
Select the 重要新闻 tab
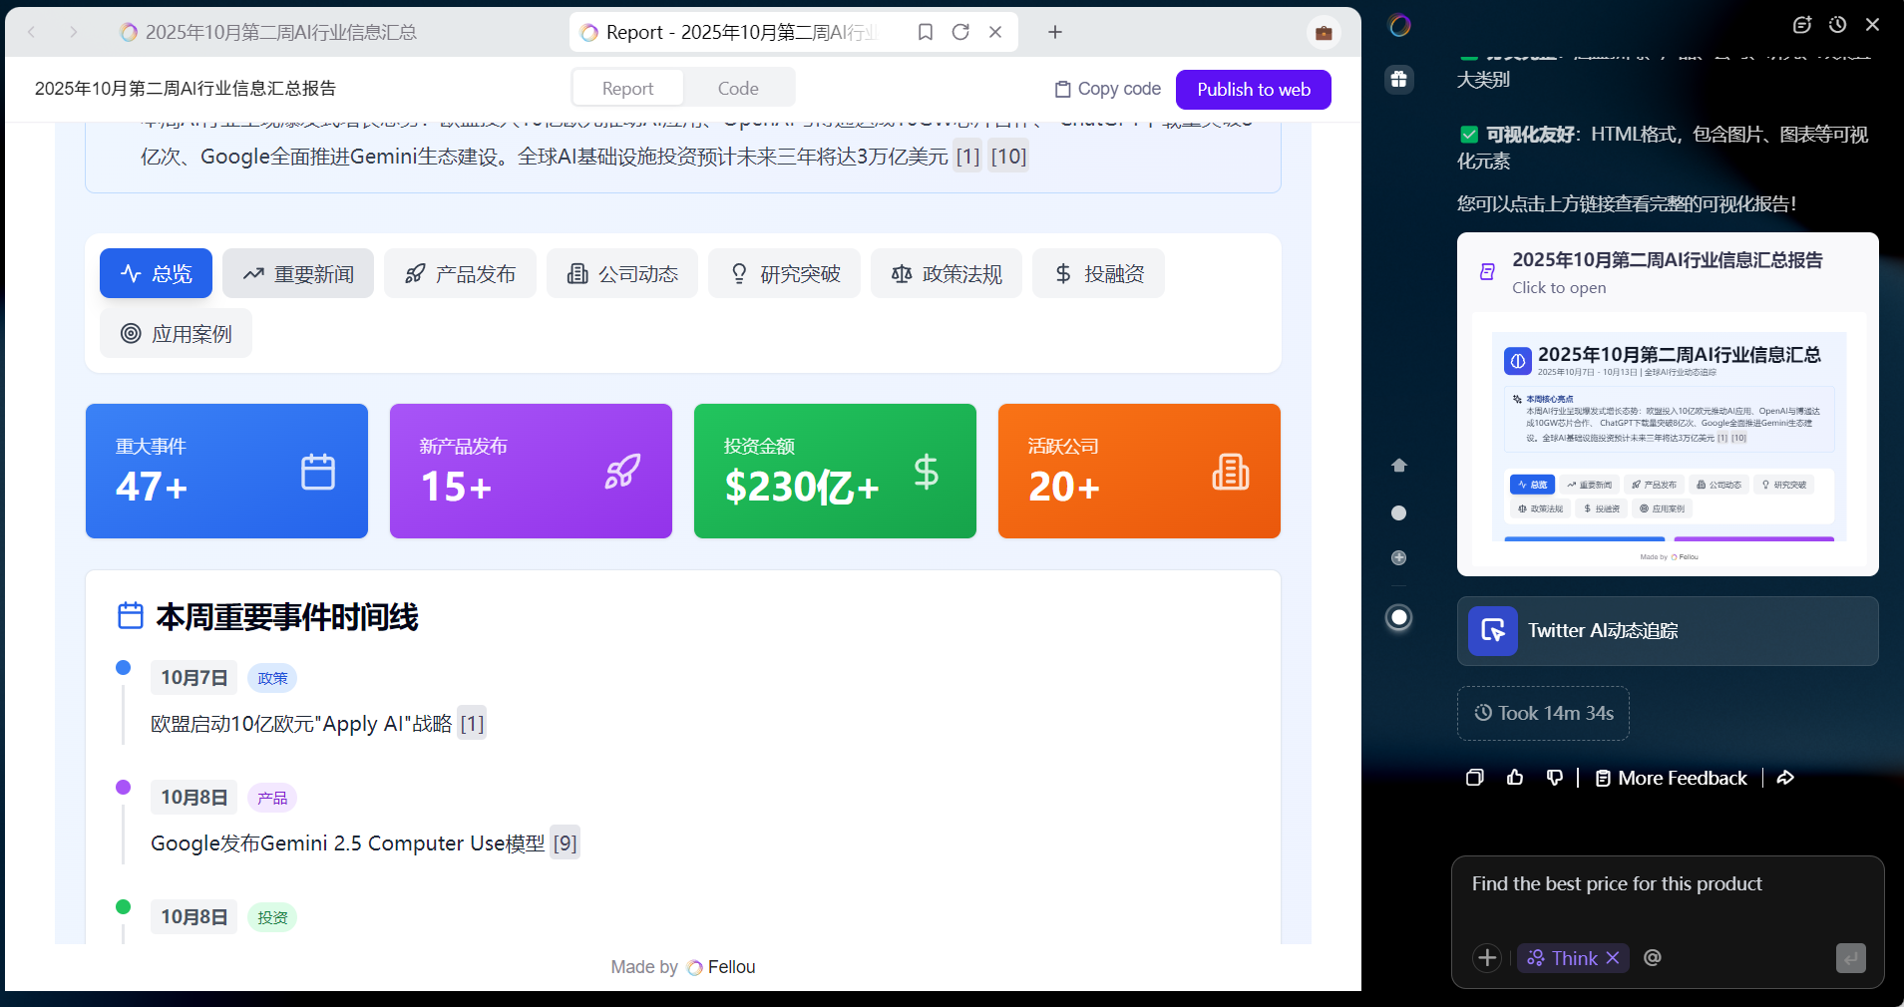(x=298, y=274)
